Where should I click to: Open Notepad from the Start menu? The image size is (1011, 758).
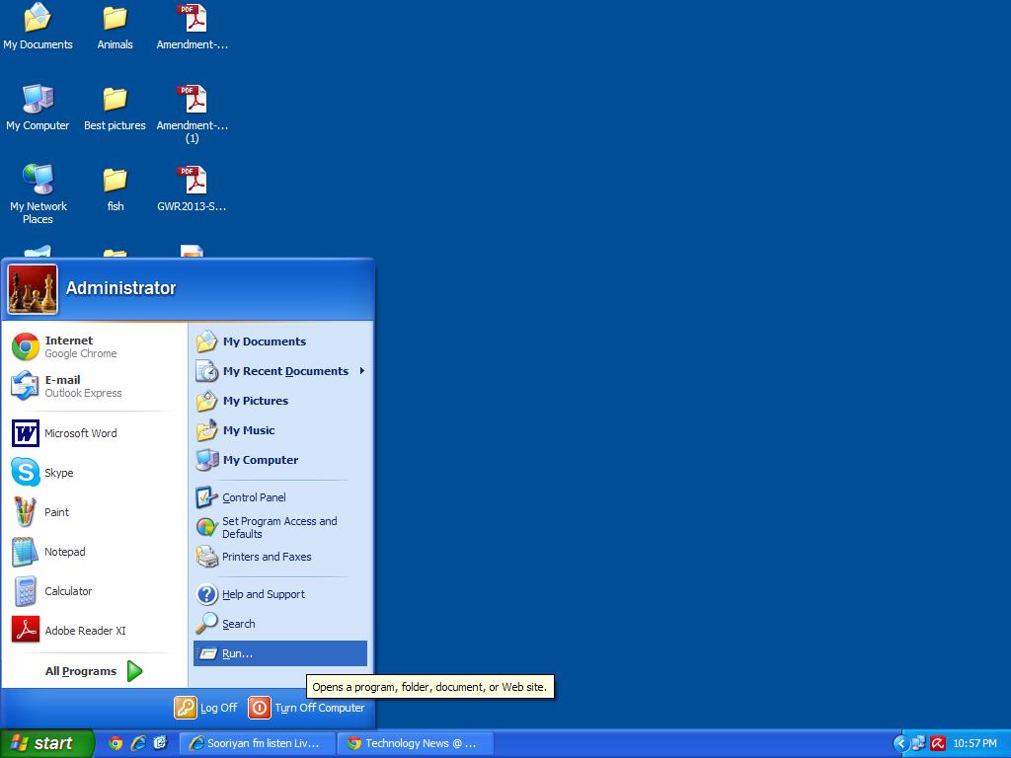(94, 552)
